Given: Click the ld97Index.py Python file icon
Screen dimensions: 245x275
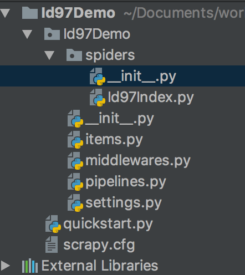Looking at the screenshot, I should click(98, 98).
